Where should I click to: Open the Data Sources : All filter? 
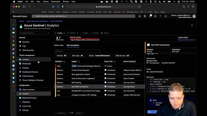point(122,56)
